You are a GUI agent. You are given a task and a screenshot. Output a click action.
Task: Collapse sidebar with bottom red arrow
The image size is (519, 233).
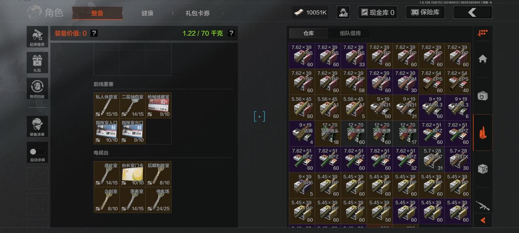click(482, 220)
